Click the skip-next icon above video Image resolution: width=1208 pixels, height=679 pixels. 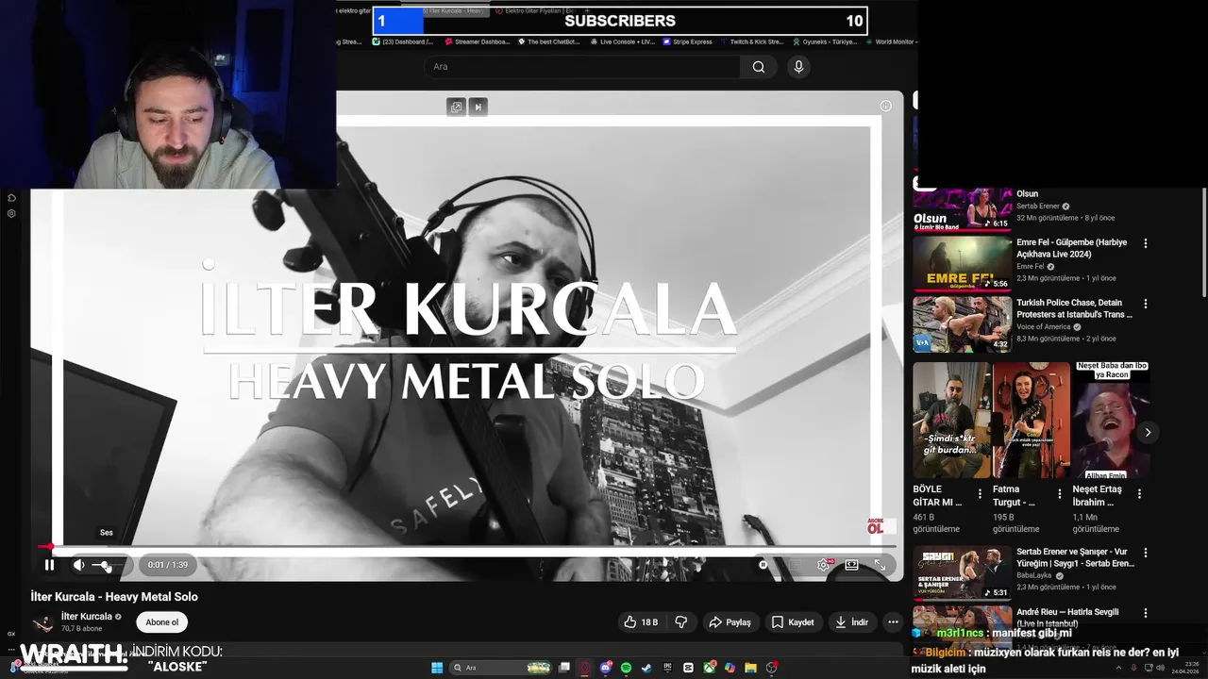[x=478, y=107]
